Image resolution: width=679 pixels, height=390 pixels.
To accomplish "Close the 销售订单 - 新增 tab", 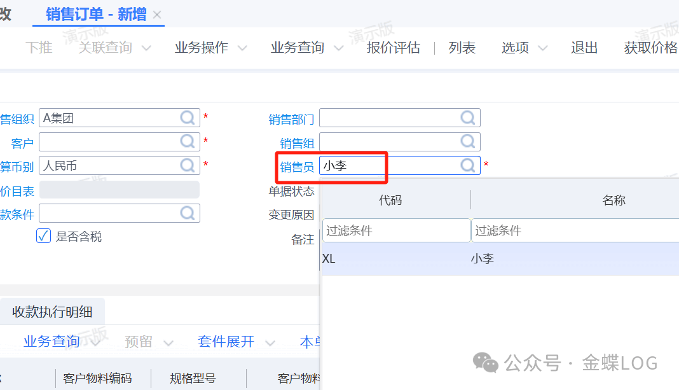I will (x=158, y=15).
